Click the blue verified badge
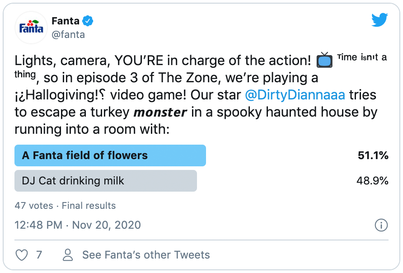The height and width of the screenshot is (273, 403). click(x=88, y=21)
